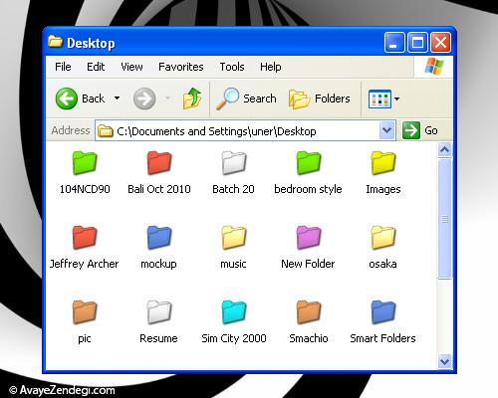Click the mockup label text
Screen dimensions: 498x398
[158, 264]
